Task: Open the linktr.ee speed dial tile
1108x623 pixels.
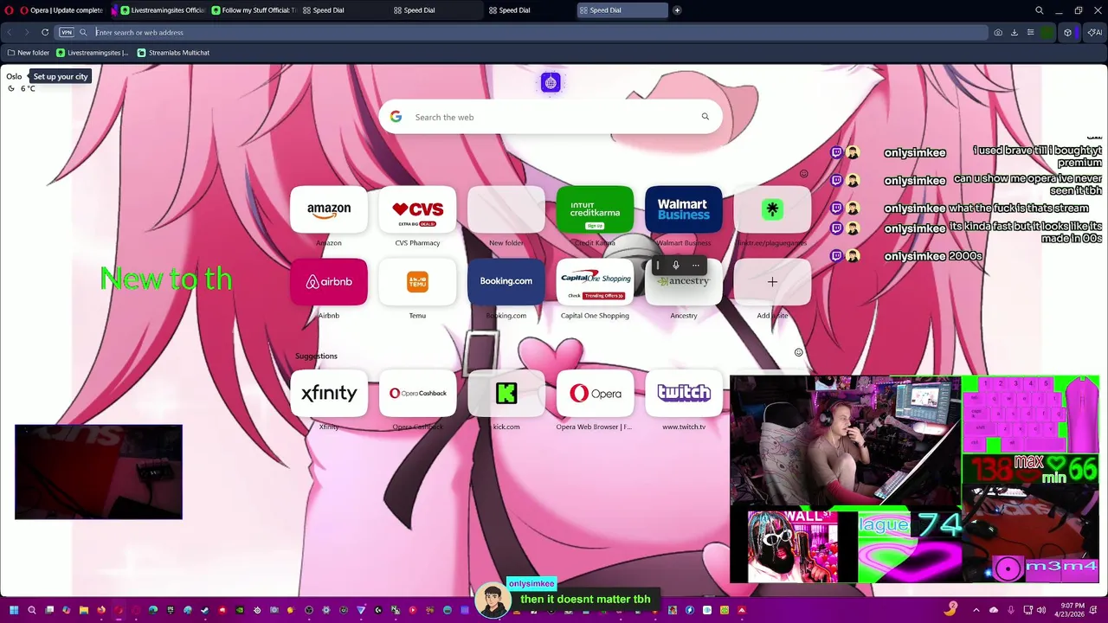Action: click(x=772, y=209)
